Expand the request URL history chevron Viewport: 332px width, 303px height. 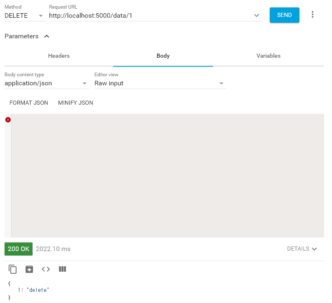[257, 15]
